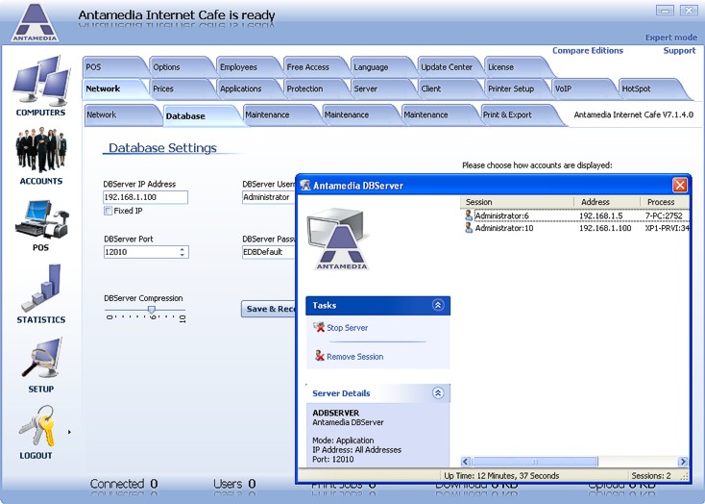Click the DBServer IP Address field
705x504 pixels.
coord(145,197)
